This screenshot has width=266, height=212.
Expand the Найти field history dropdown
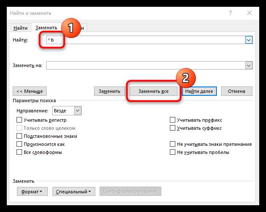tap(249, 40)
